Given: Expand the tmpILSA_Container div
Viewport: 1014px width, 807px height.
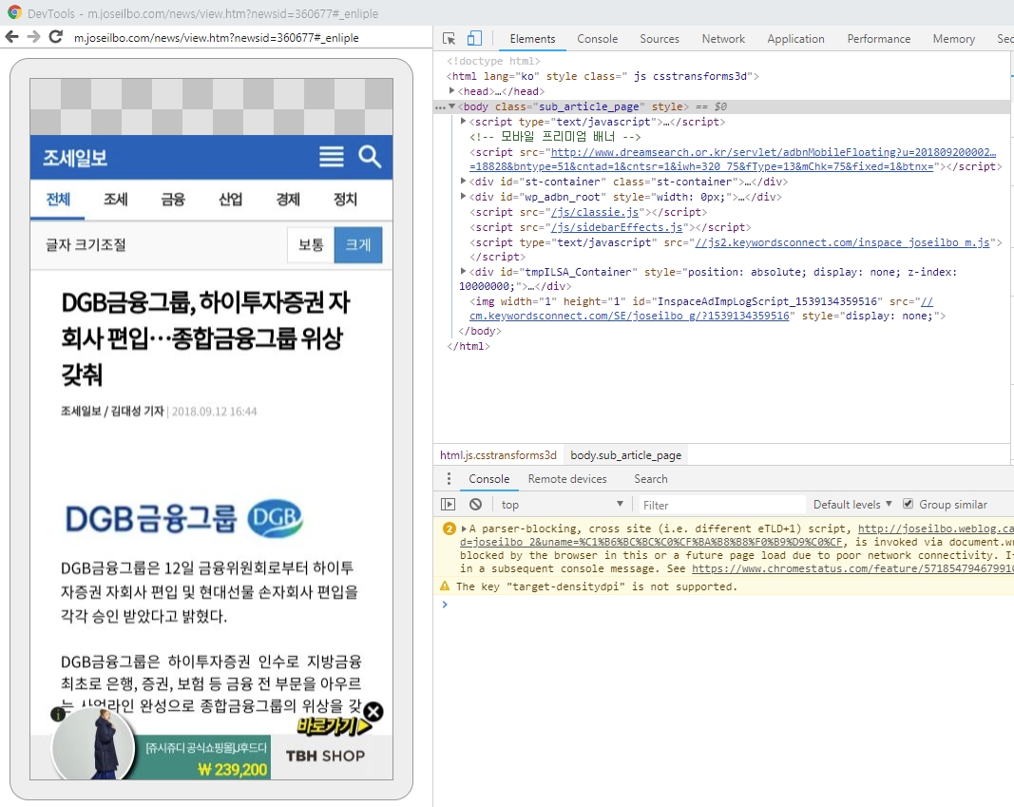Looking at the screenshot, I should [463, 272].
